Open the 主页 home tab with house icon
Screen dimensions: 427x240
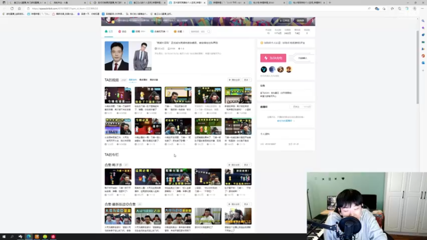pyautogui.click(x=109, y=31)
